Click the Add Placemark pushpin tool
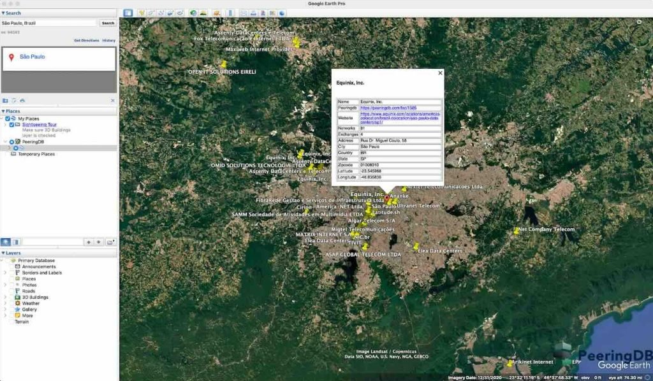This screenshot has width=653, height=381. click(x=142, y=13)
